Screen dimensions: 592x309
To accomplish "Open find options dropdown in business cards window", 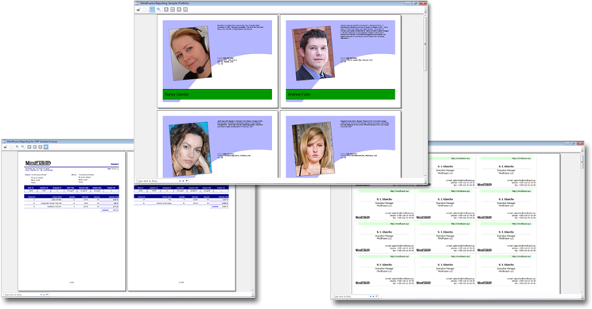I will (x=376, y=296).
